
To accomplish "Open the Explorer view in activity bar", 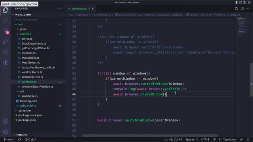I will click(6, 10).
